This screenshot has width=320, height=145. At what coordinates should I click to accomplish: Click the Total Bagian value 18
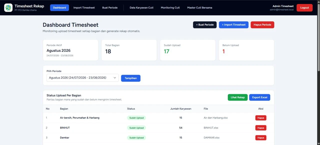[108, 51]
